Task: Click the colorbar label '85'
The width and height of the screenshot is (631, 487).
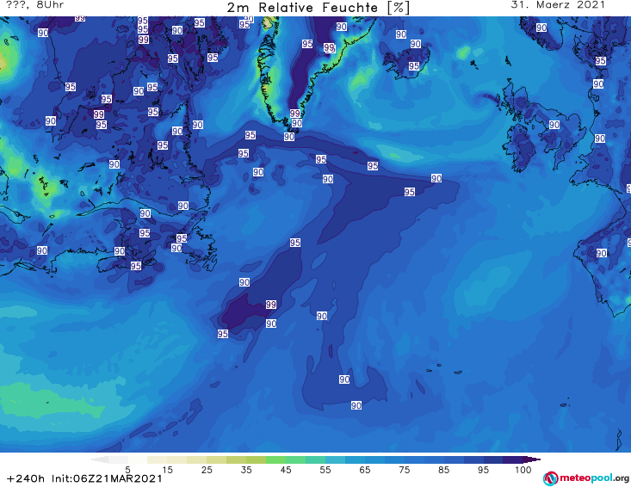Action: point(443,470)
